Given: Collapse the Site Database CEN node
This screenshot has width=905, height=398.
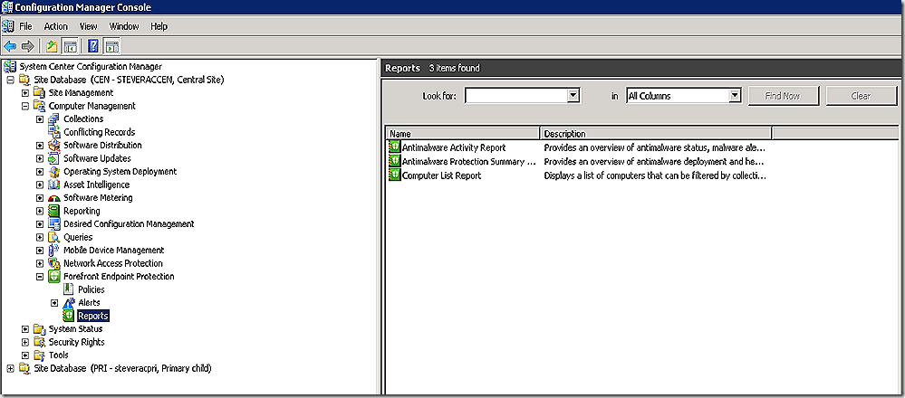Looking at the screenshot, I should click(10, 80).
